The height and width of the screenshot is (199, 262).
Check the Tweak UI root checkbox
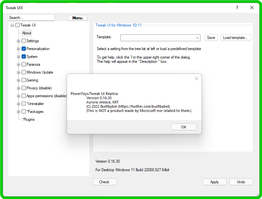point(17,25)
